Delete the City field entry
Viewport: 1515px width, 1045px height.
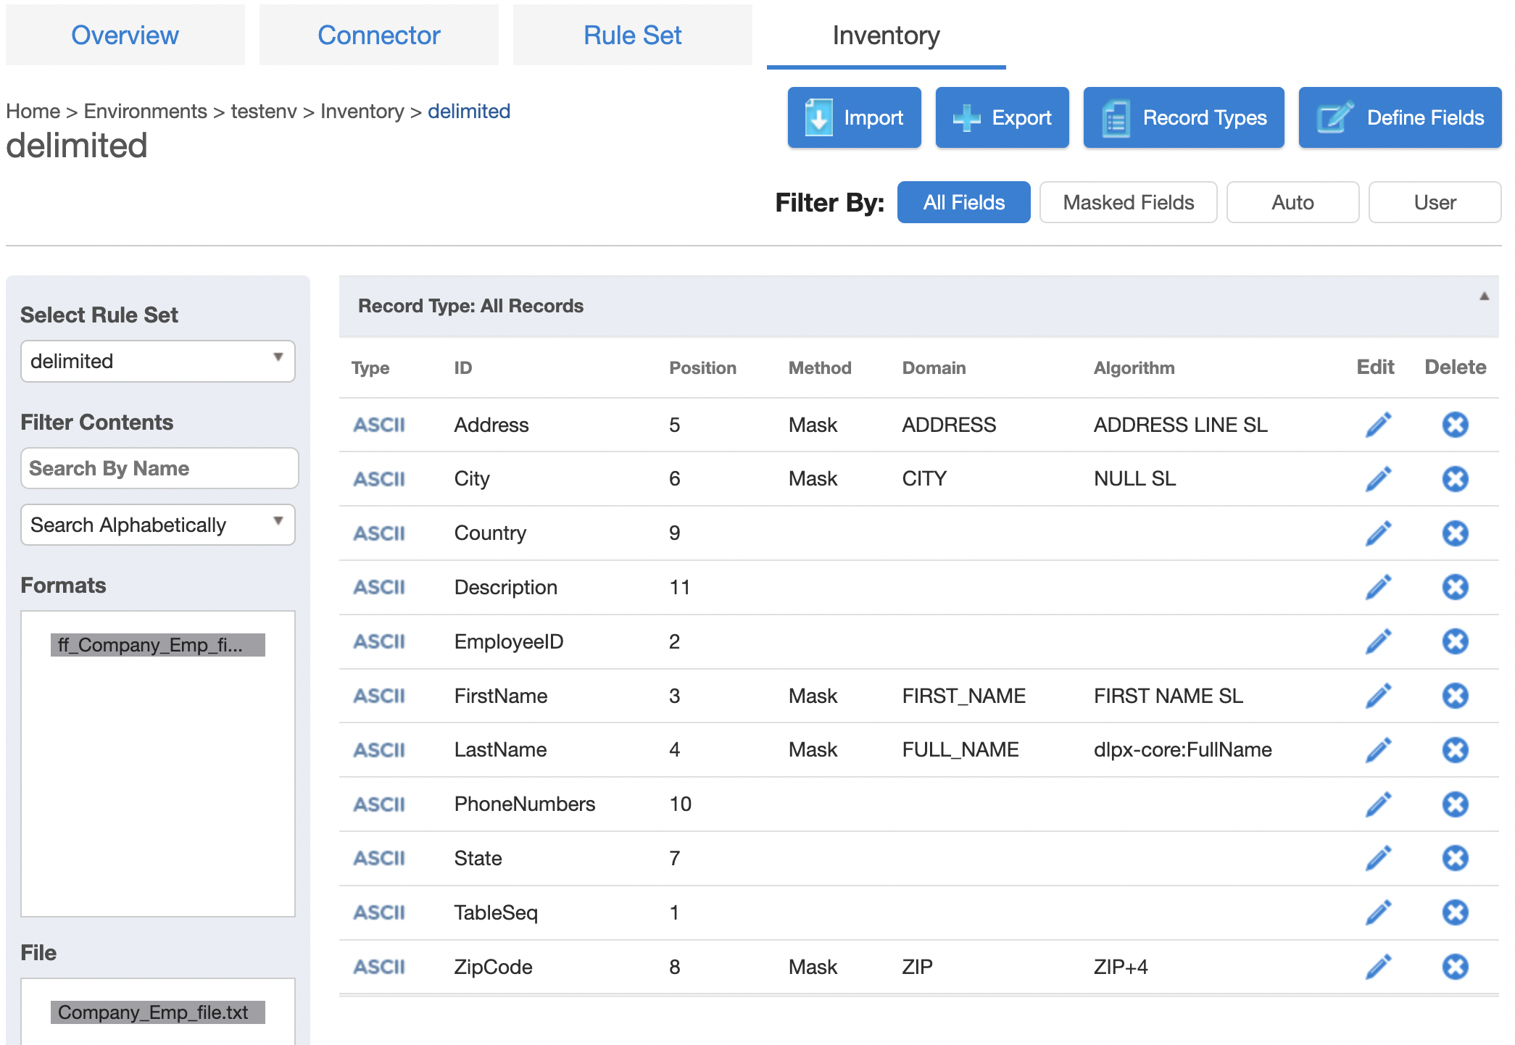pos(1455,479)
